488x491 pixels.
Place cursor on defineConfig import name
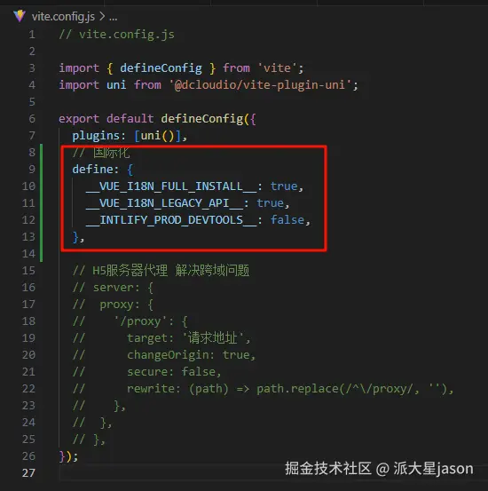[x=161, y=68]
